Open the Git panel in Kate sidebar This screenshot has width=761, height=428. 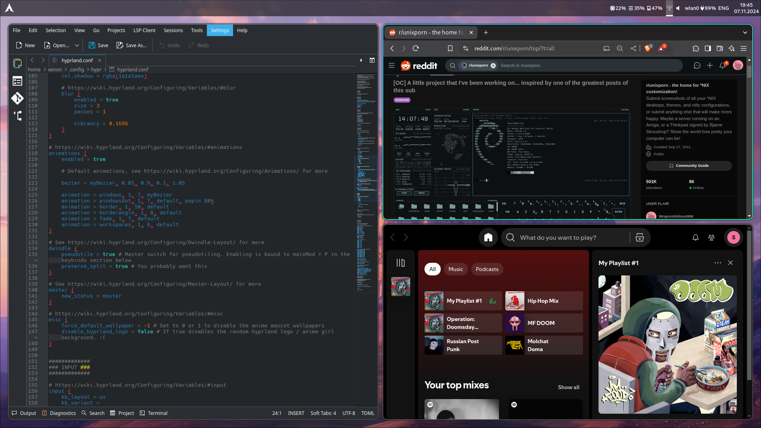pyautogui.click(x=17, y=98)
